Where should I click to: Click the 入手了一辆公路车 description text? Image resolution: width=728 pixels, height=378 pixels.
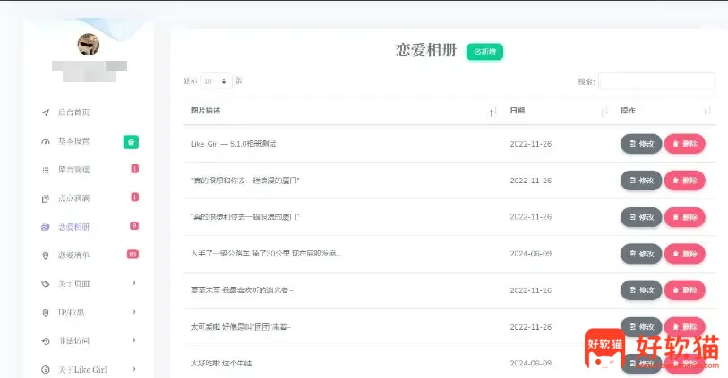click(x=266, y=254)
